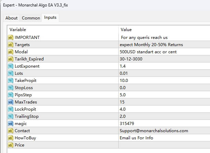Click the string icon beside HowToBuy
The width and height of the screenshot is (210, 153).
point(11,138)
